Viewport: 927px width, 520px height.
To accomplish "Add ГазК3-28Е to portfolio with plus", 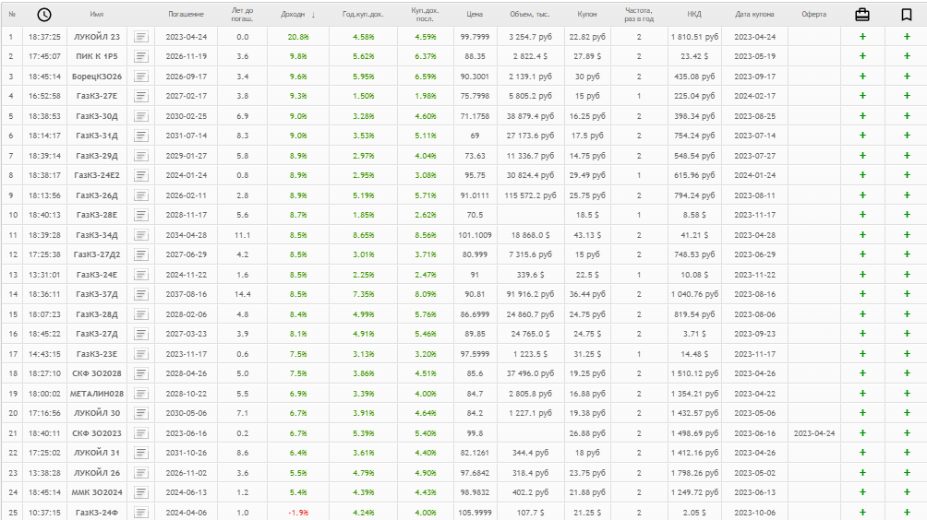I will point(862,215).
